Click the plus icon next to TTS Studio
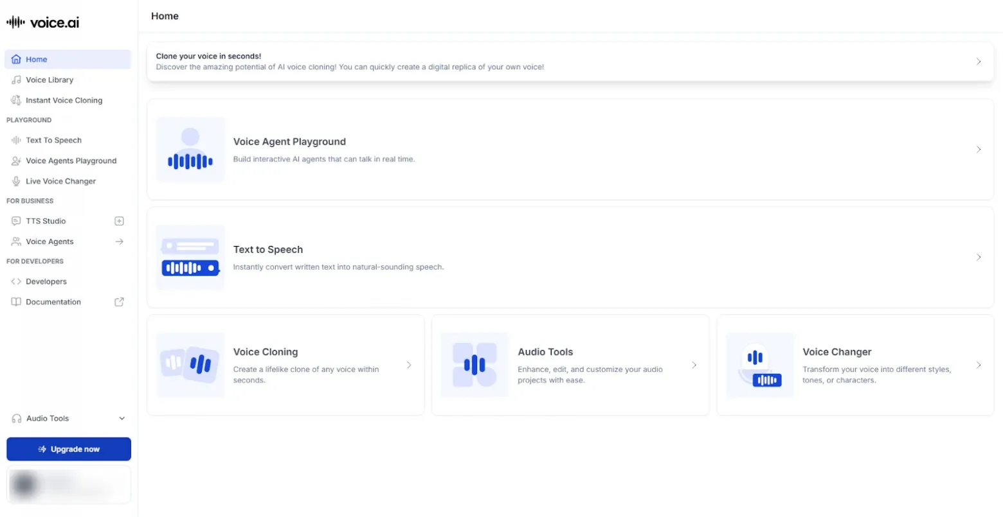 pyautogui.click(x=119, y=221)
